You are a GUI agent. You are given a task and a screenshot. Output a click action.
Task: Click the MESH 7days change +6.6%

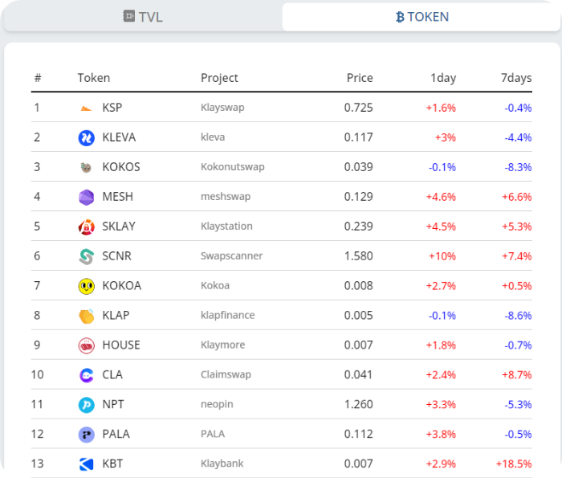click(516, 197)
